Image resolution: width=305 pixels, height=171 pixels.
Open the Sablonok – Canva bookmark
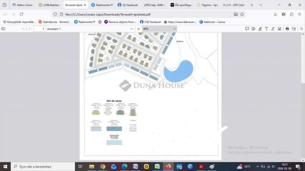(x=212, y=22)
